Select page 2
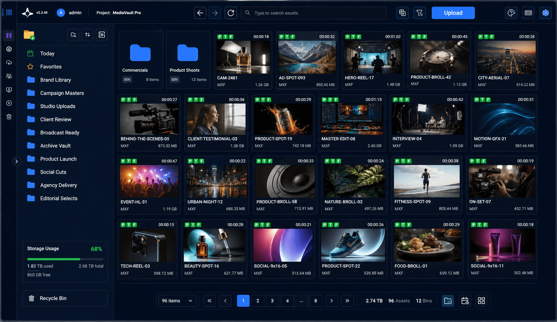 [258, 301]
